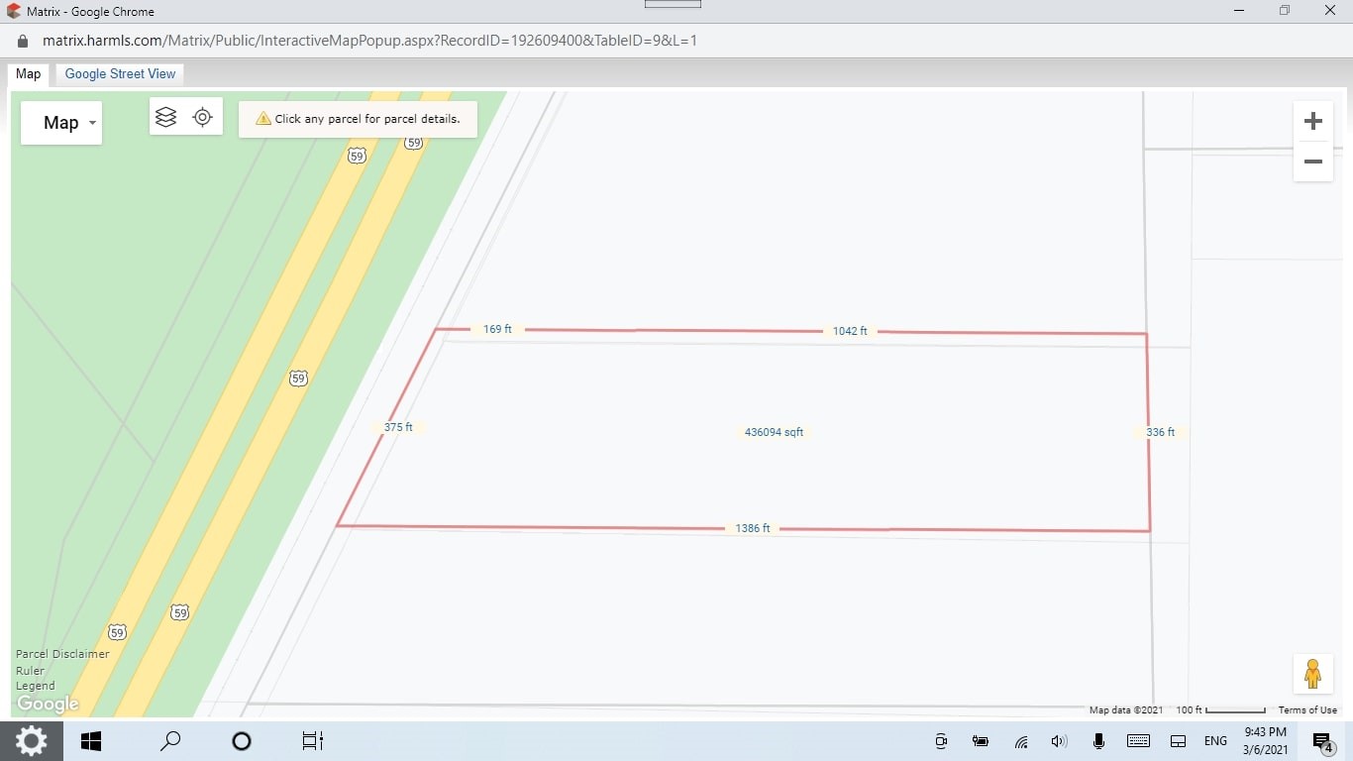The height and width of the screenshot is (761, 1353).
Task: Select the Map tab
Action: point(29,74)
